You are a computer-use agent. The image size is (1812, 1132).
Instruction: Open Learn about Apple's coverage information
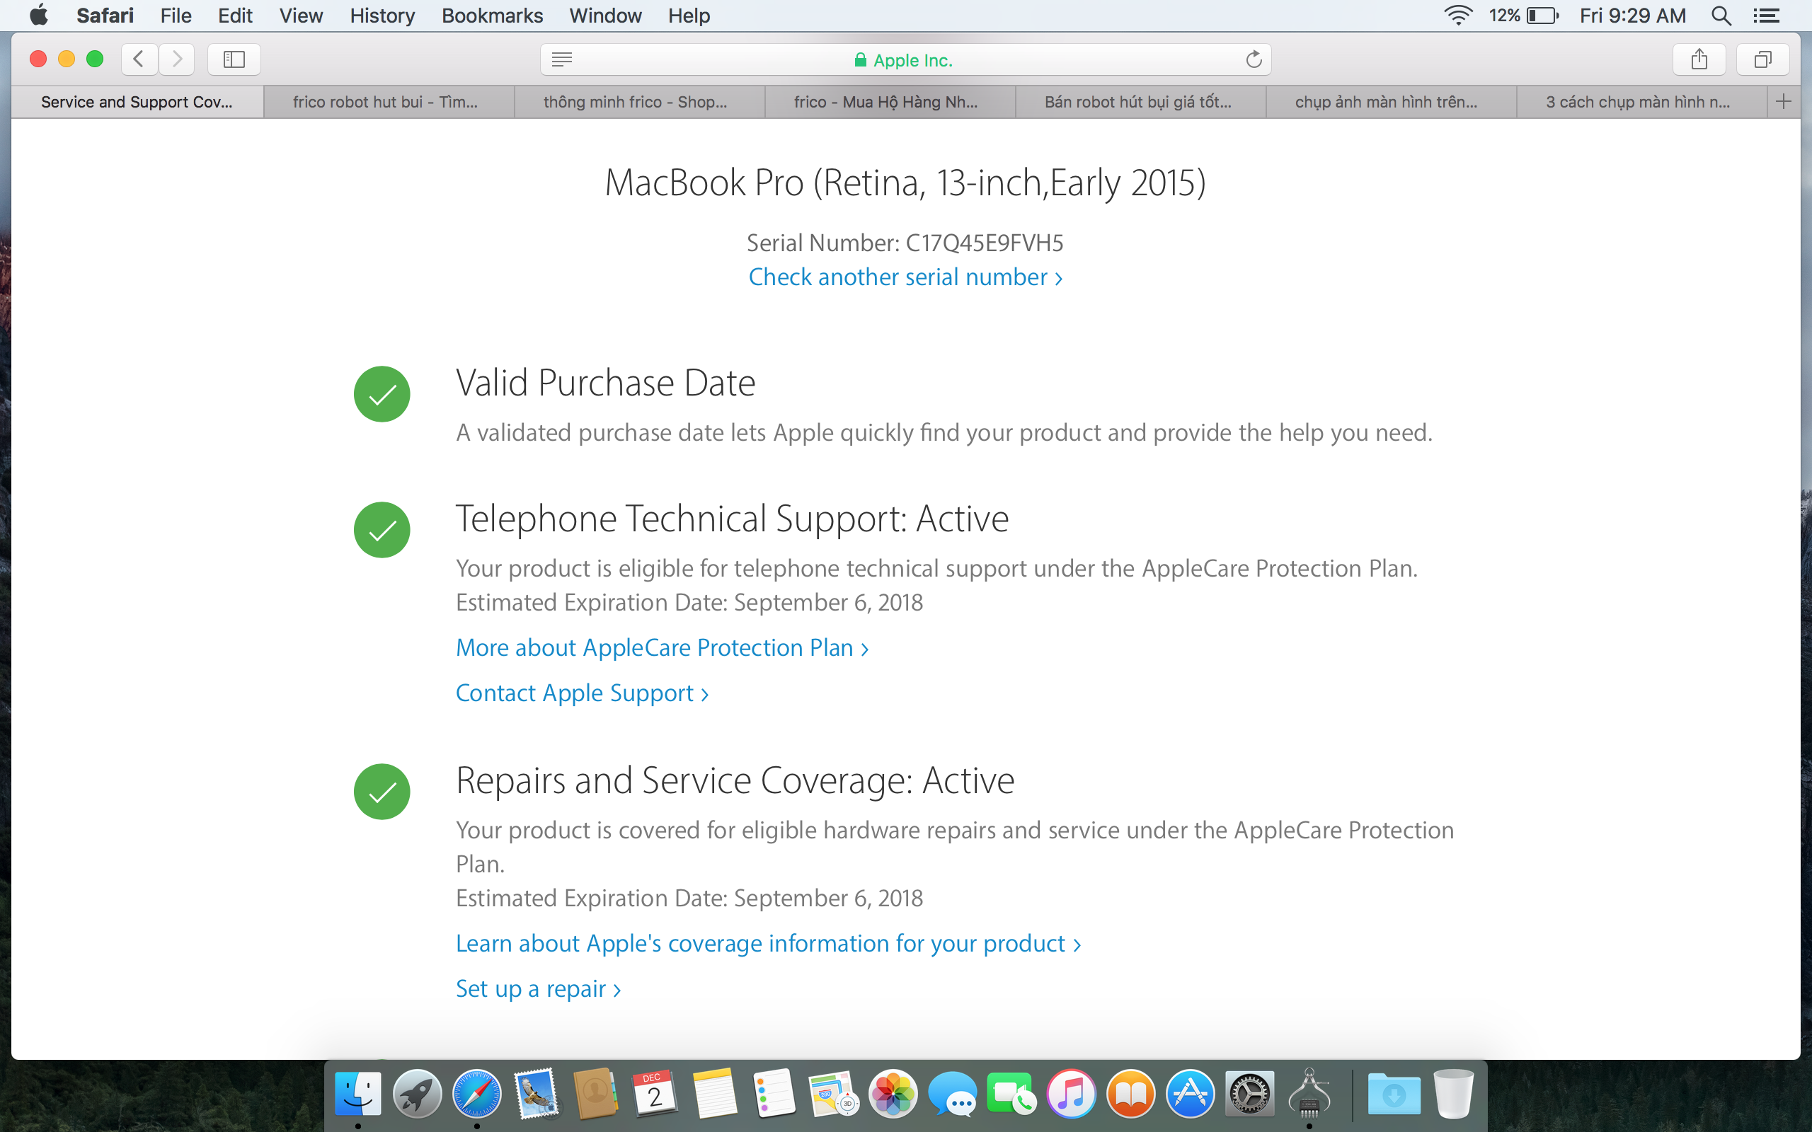coord(768,943)
